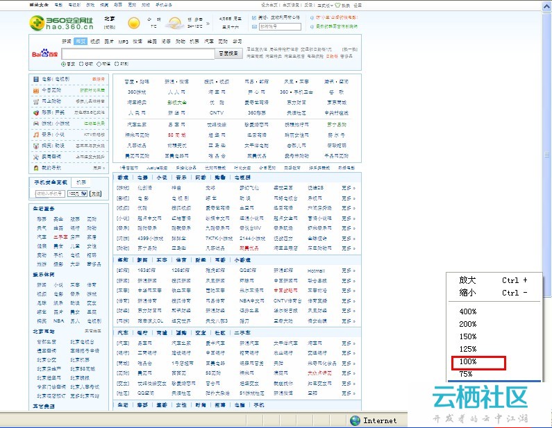552x428 pixels.
Task: Click the mail envelope icon beside account field
Action: click(x=255, y=27)
